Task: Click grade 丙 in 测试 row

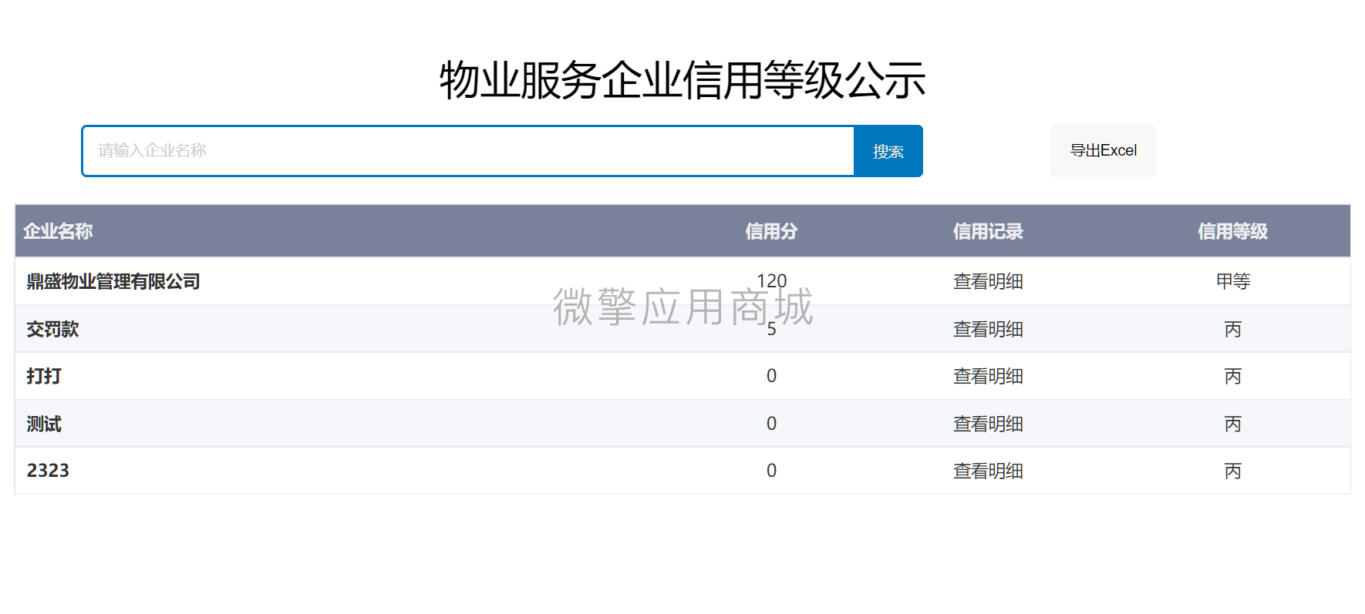Action: [x=1233, y=424]
